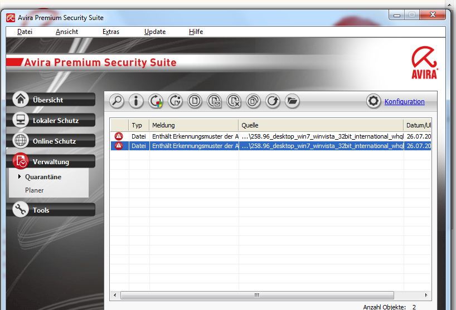Minimize the Avira window
The image size is (456, 310).
[x=397, y=15]
